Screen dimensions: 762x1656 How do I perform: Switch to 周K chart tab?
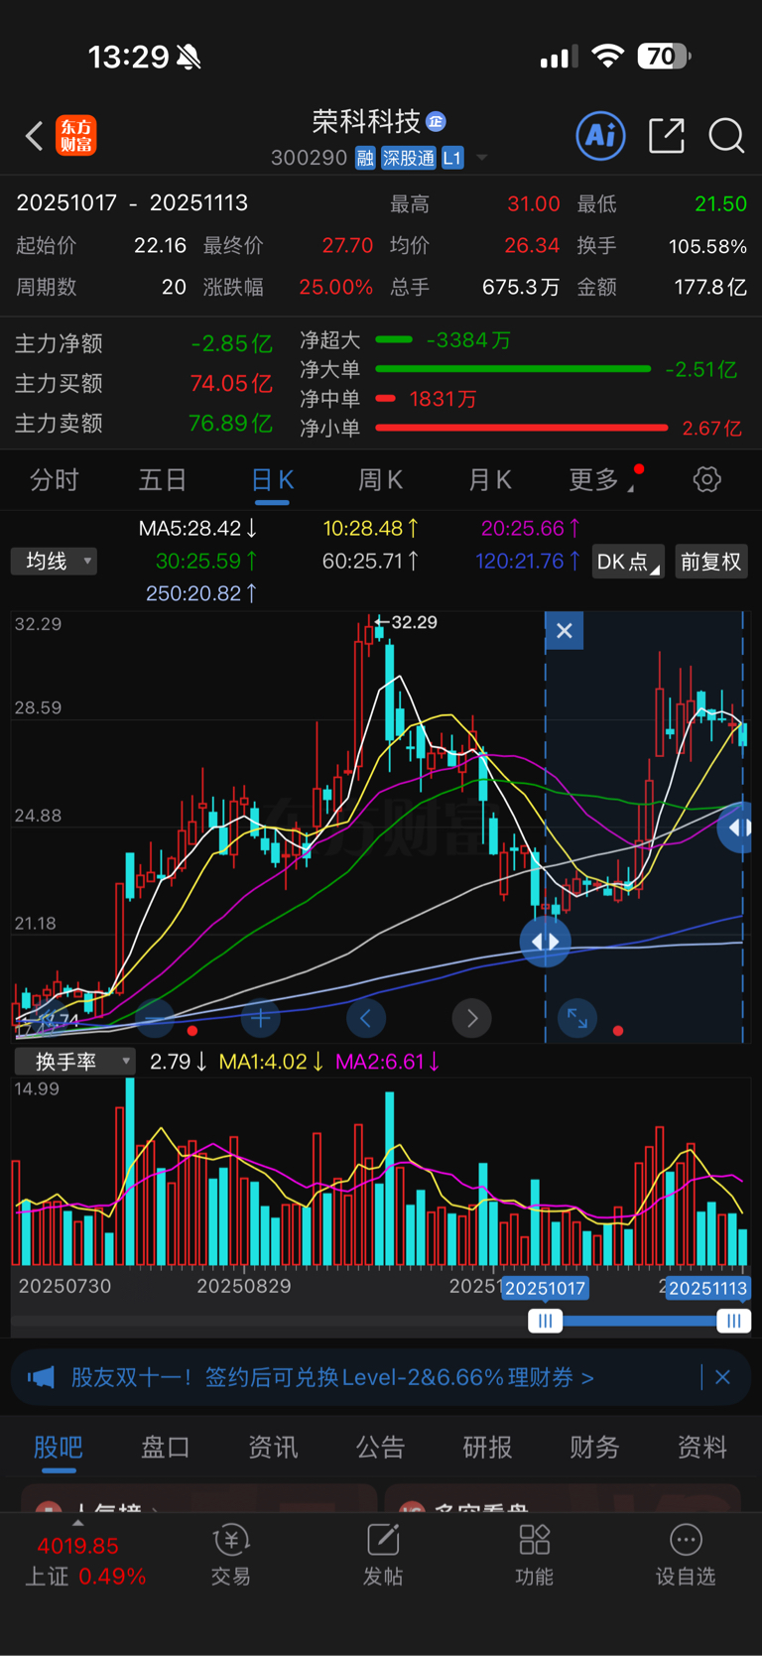coord(380,480)
